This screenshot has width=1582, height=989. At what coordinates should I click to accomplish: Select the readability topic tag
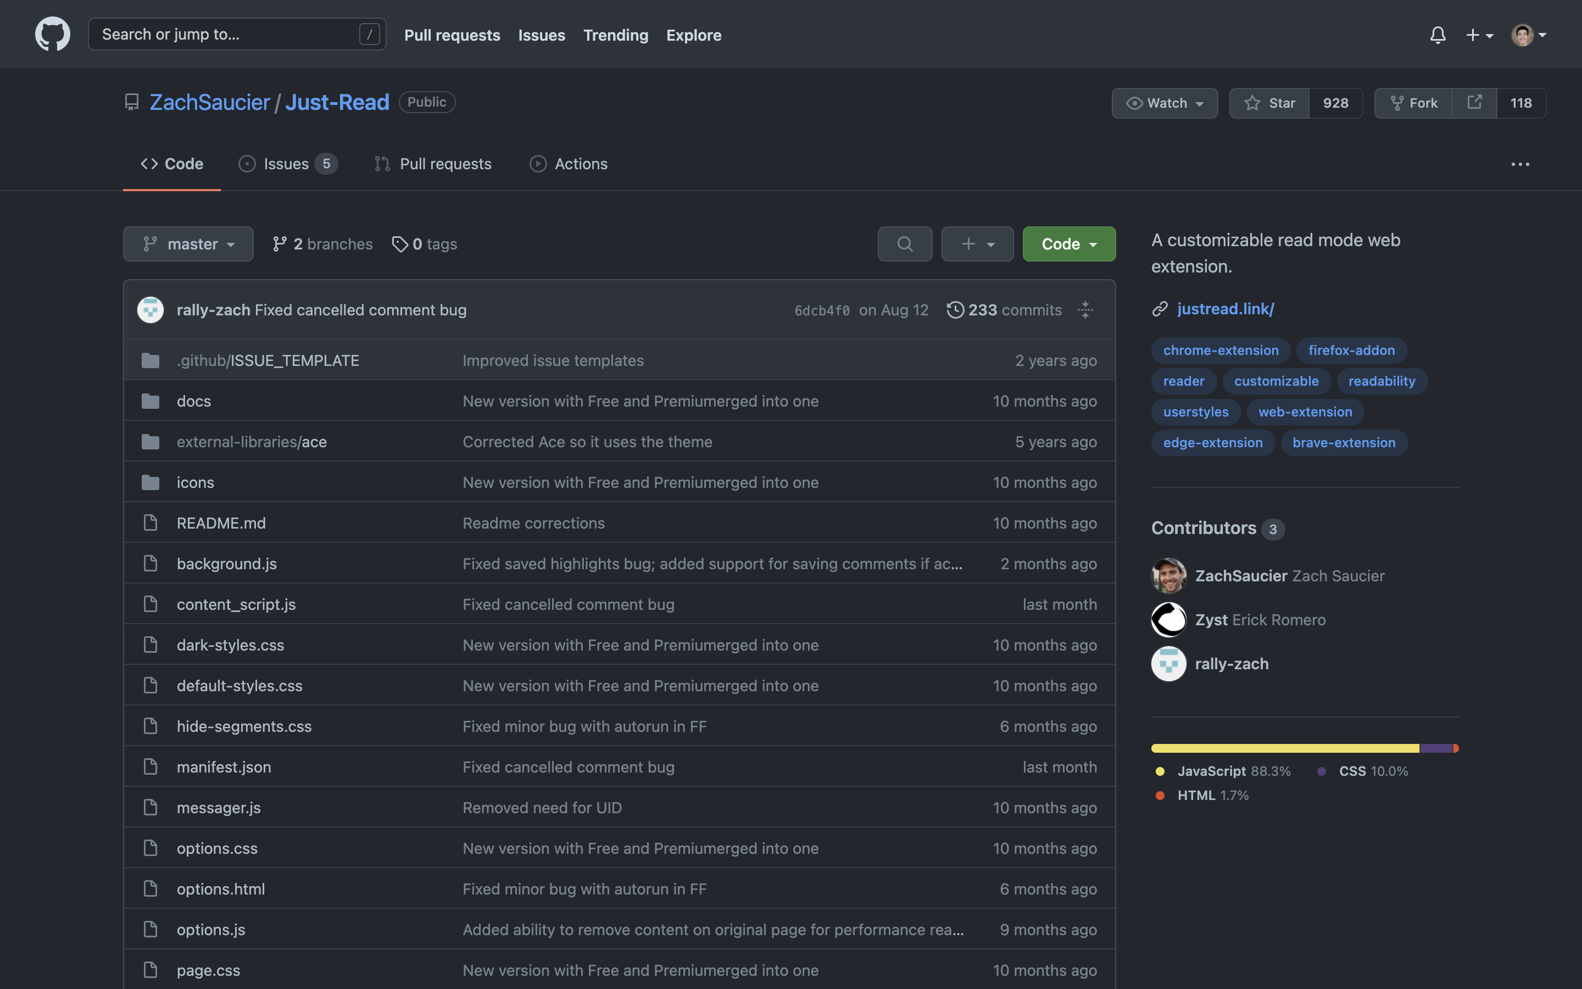pyautogui.click(x=1382, y=381)
